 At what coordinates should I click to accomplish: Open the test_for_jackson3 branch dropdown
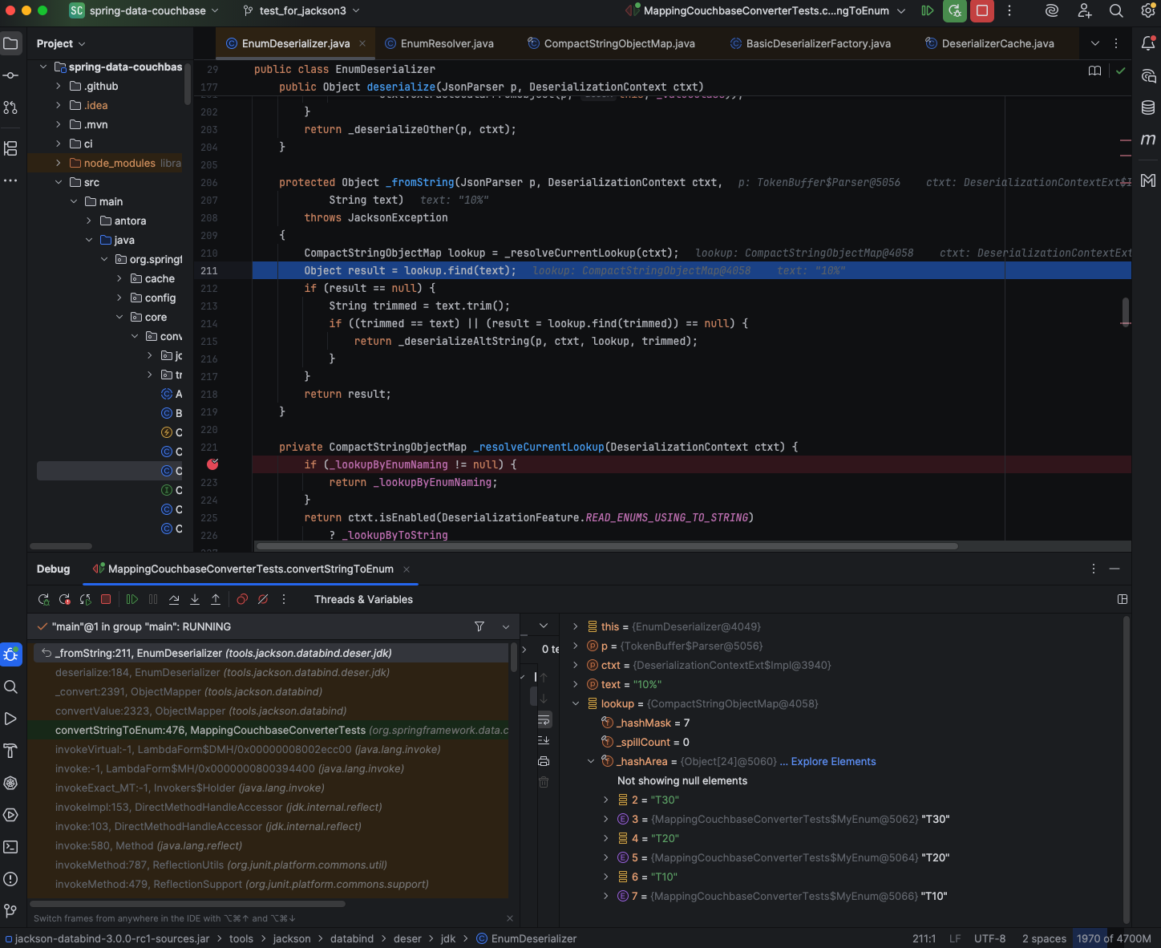pyautogui.click(x=301, y=10)
